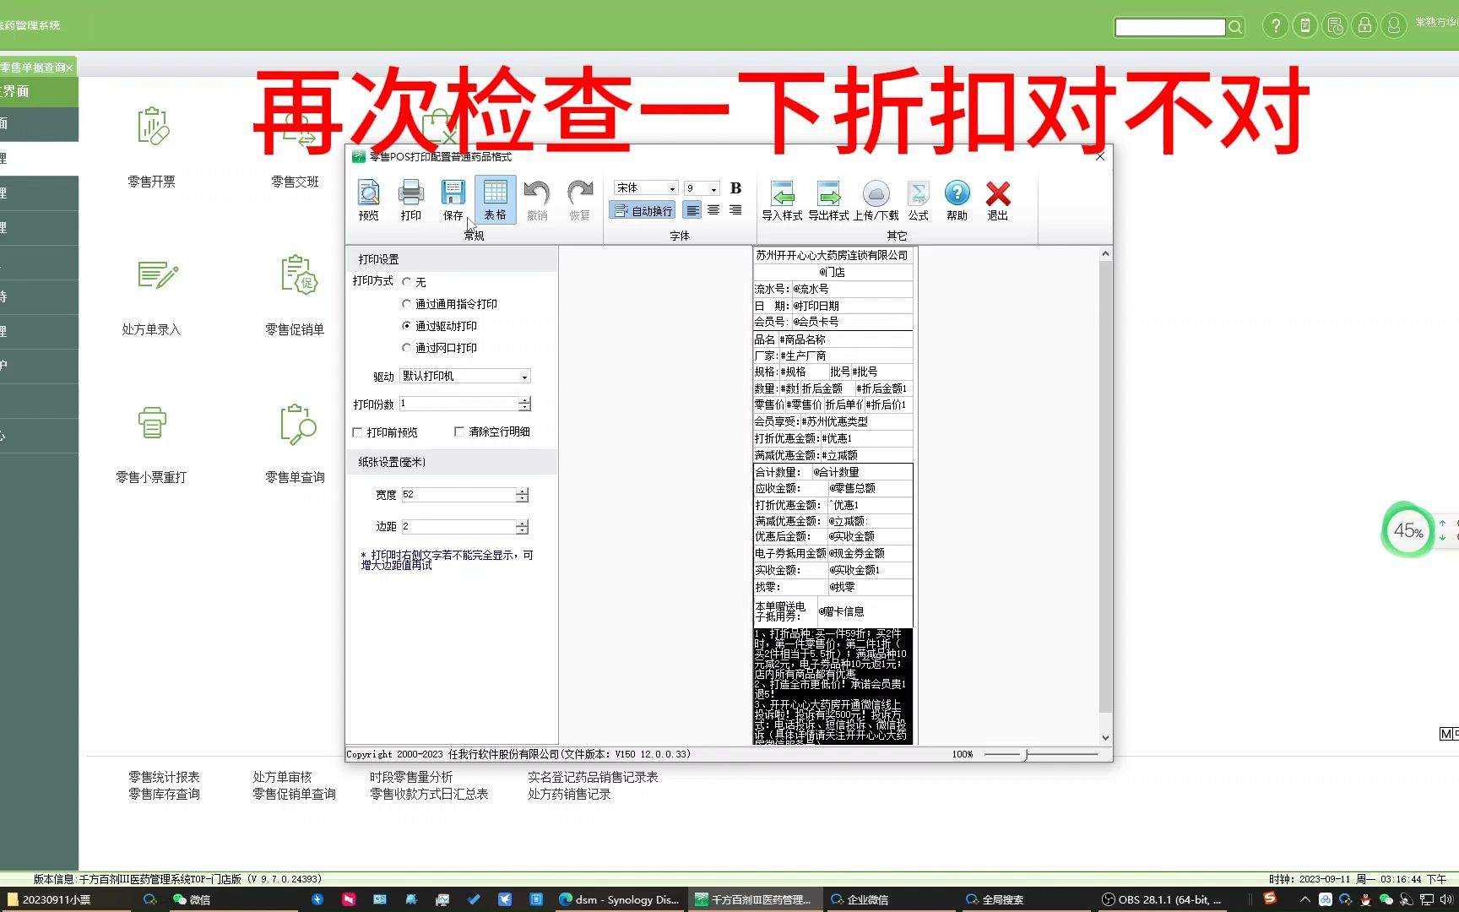
Task: Click the 边距 spinner arrows
Action: coord(522,527)
